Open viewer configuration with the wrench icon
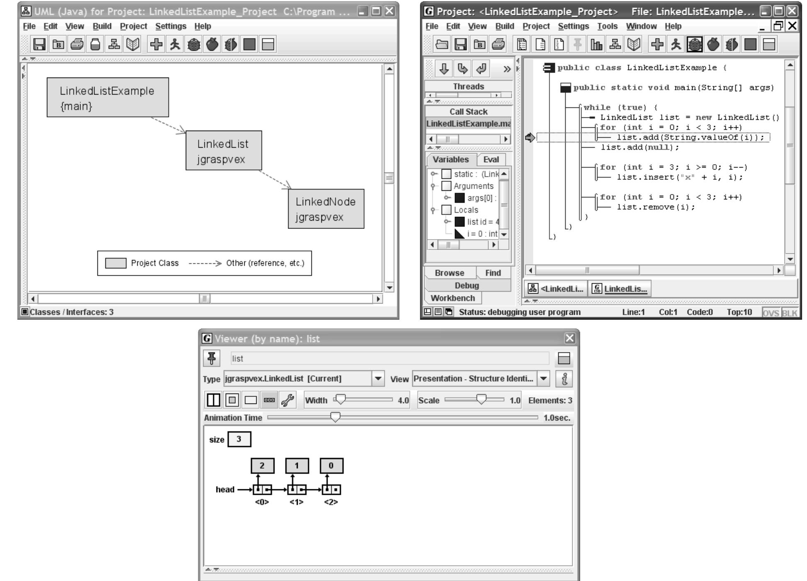807x581 pixels. 287,400
